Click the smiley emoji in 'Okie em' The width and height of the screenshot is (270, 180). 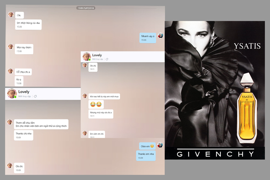coord(152,146)
